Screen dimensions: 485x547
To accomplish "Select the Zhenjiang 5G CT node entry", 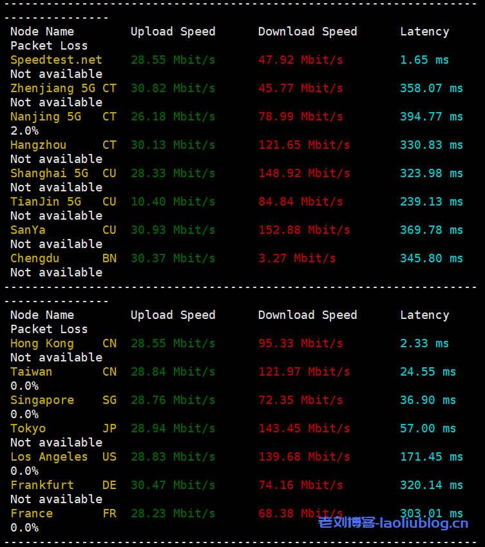I will click(x=63, y=88).
